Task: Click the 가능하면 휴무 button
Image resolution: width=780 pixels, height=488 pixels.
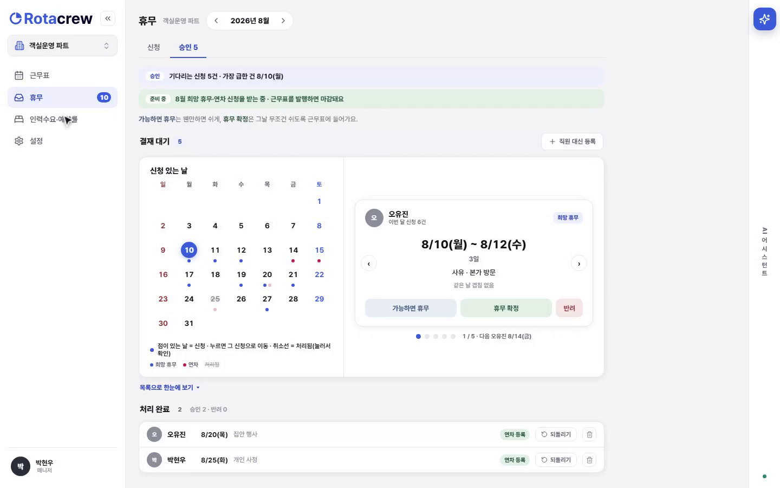Action: pos(411,308)
